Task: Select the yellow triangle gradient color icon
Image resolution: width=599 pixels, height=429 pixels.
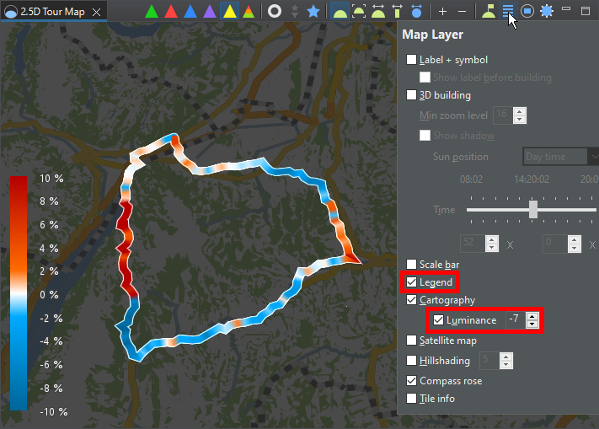Action: [x=230, y=12]
